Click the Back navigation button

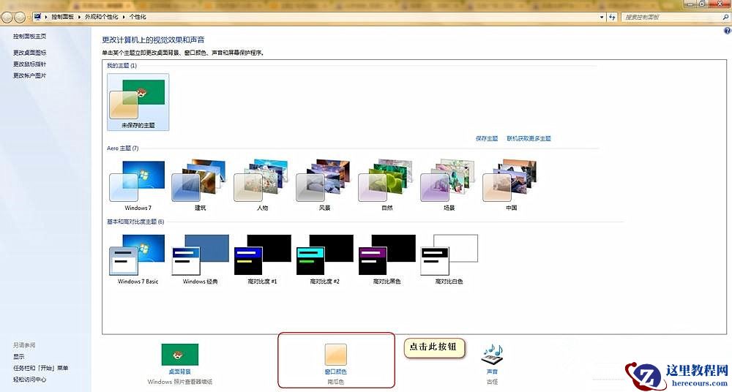click(x=7, y=18)
